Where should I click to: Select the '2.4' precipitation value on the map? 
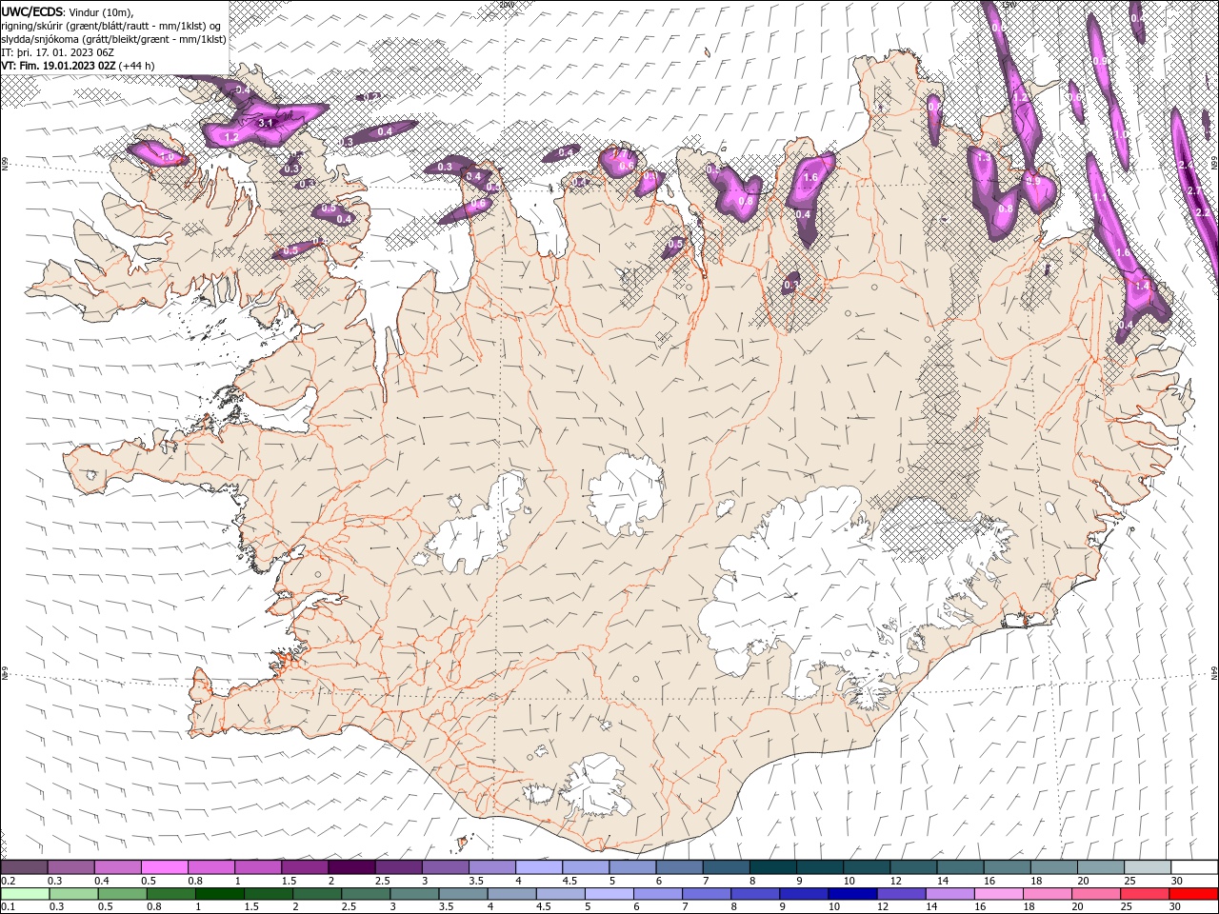1187,165
